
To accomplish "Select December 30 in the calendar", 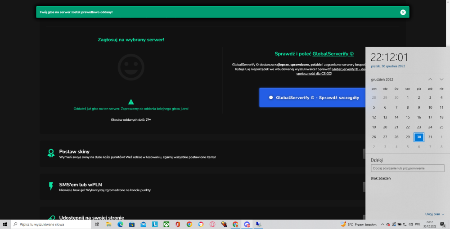I will [x=419, y=137].
